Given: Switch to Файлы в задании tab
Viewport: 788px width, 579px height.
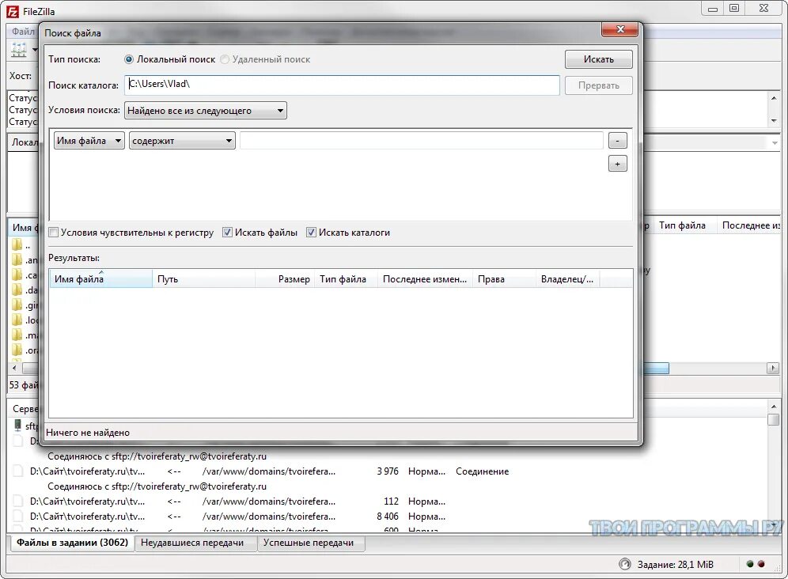Looking at the screenshot, I should pos(72,543).
